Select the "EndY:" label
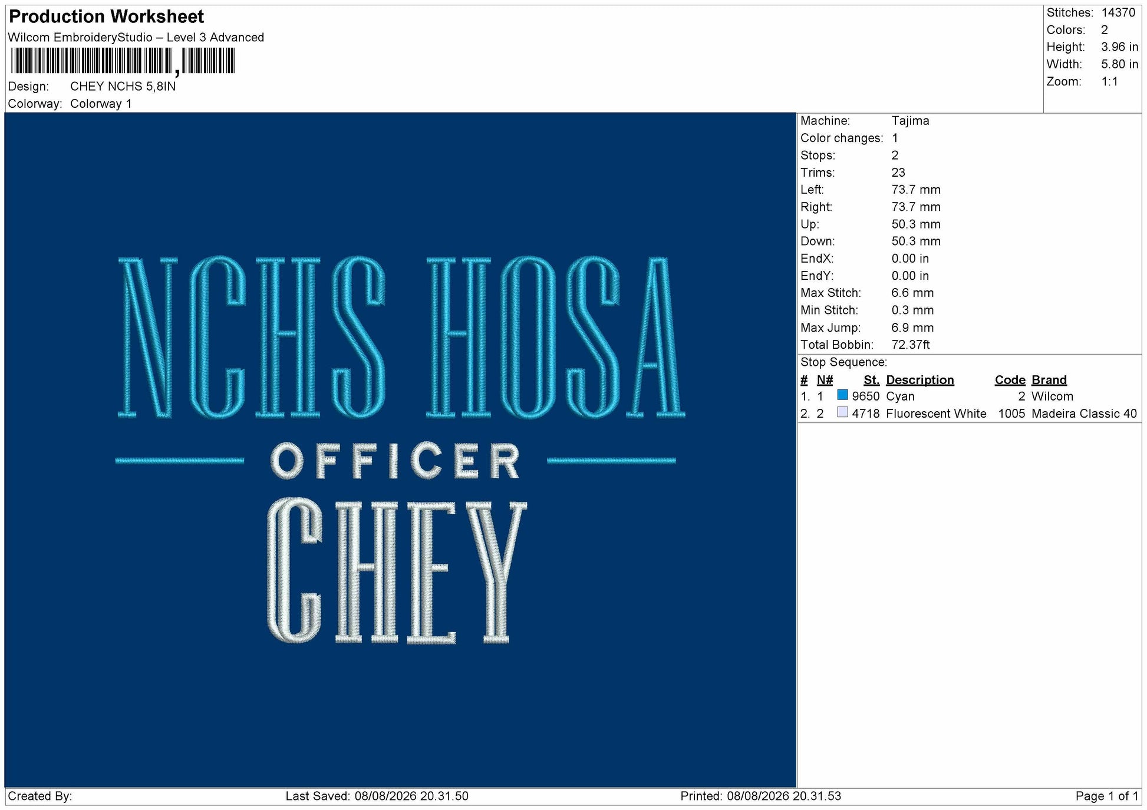This screenshot has width=1147, height=810. (817, 276)
